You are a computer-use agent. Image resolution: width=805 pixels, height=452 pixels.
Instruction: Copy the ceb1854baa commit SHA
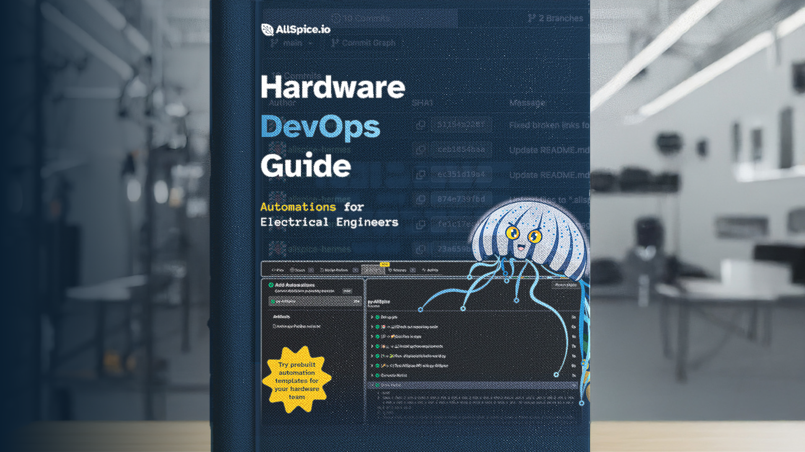(421, 149)
